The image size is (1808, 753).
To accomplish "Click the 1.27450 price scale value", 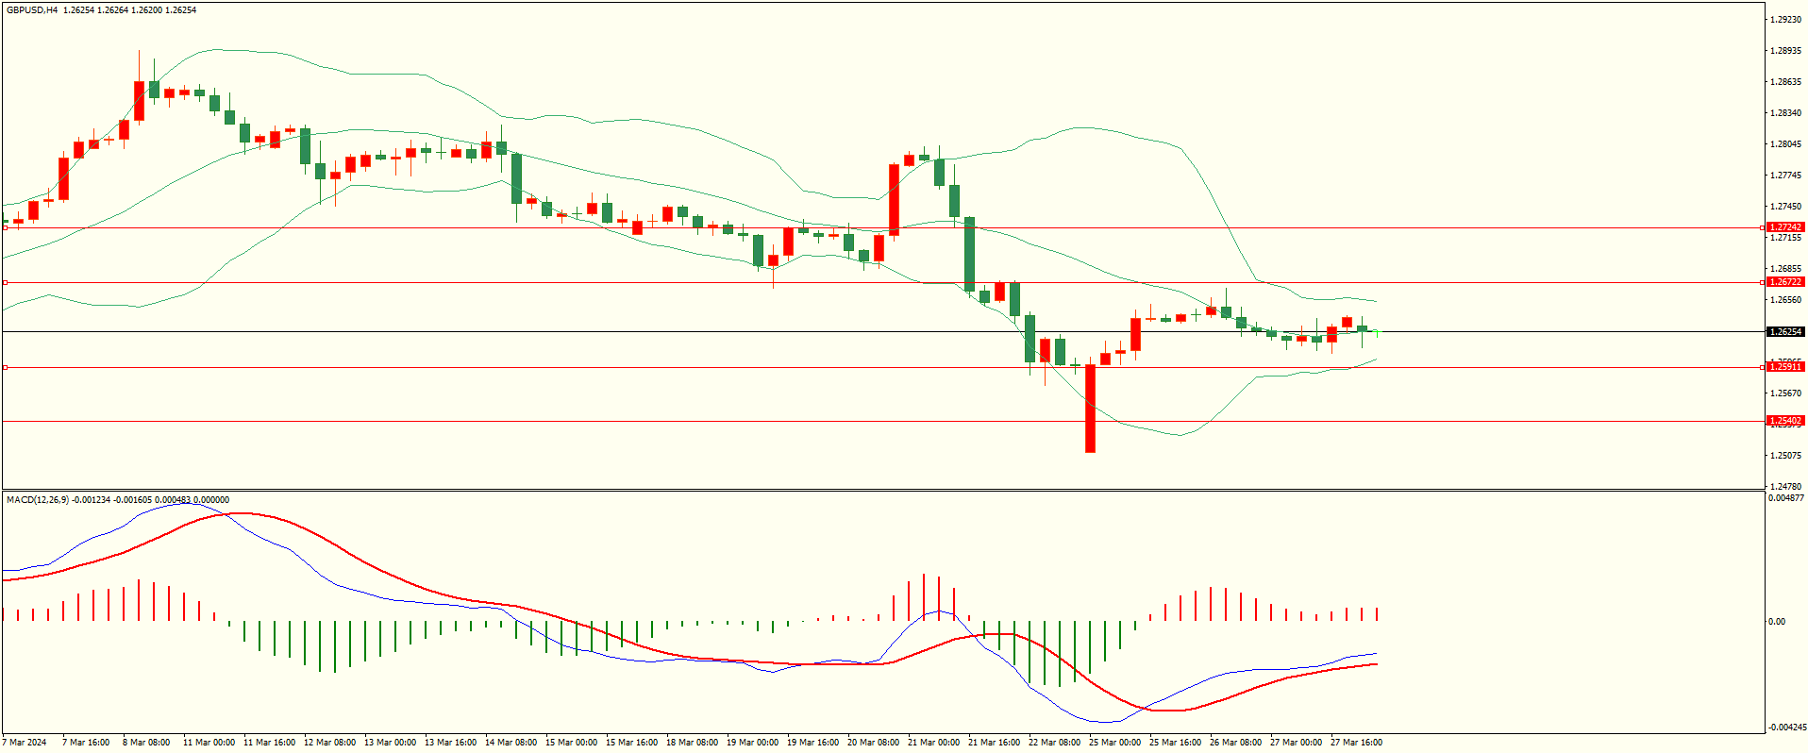I will (1786, 207).
